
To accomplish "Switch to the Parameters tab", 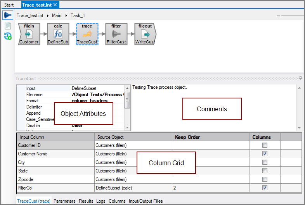I will tap(64, 201).
